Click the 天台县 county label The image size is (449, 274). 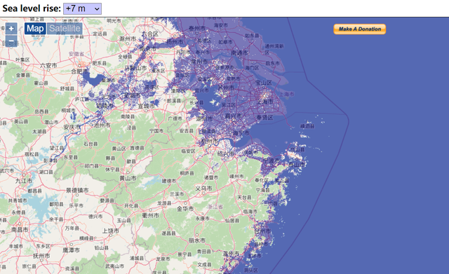pyautogui.click(x=244, y=198)
